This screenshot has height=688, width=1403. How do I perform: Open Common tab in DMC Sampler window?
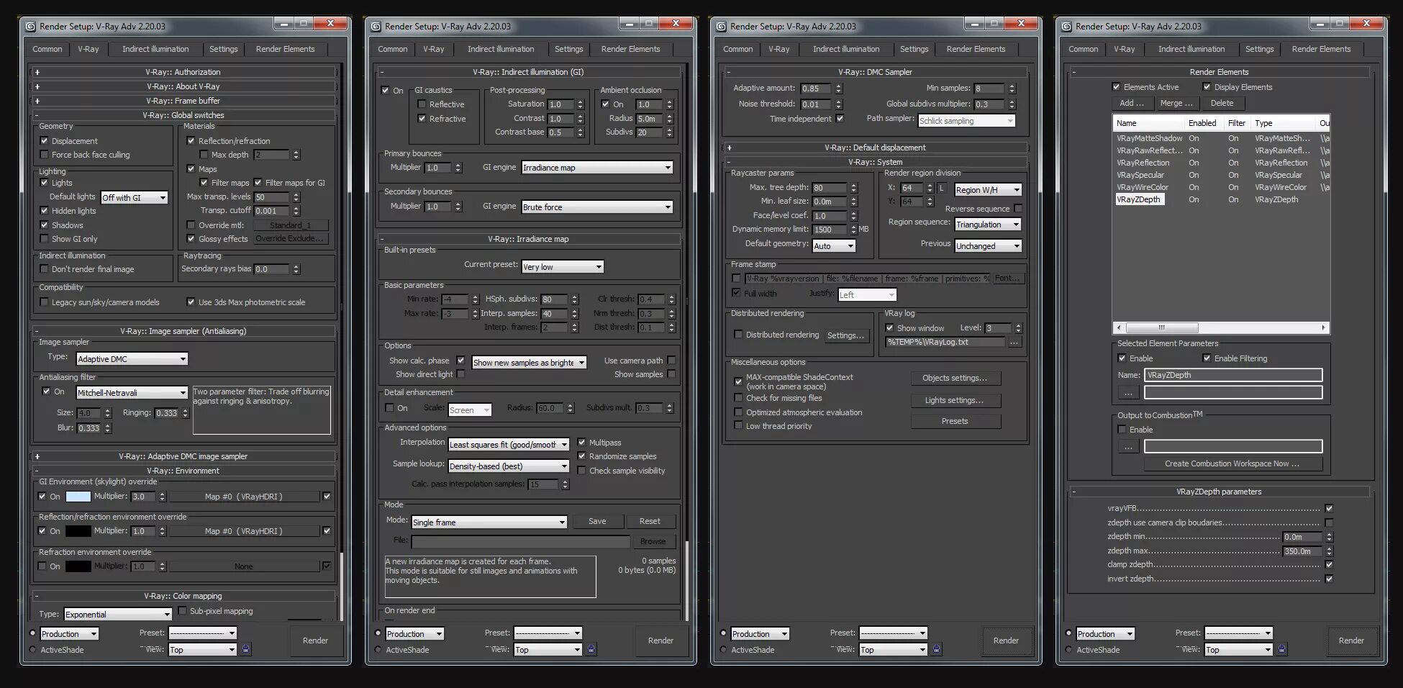coord(738,49)
